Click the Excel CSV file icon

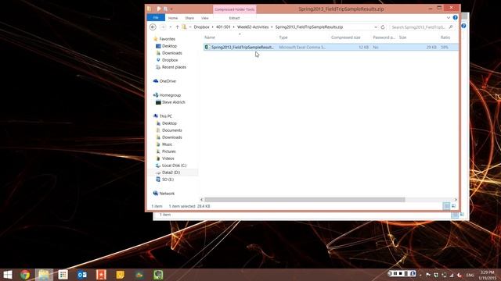click(x=207, y=47)
